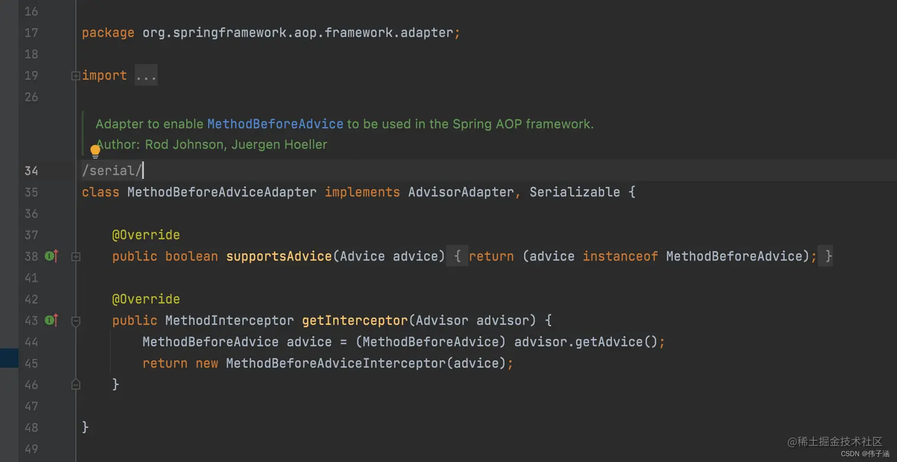The image size is (897, 462).
Task: Click the new keyword on line 45
Action: (x=207, y=363)
